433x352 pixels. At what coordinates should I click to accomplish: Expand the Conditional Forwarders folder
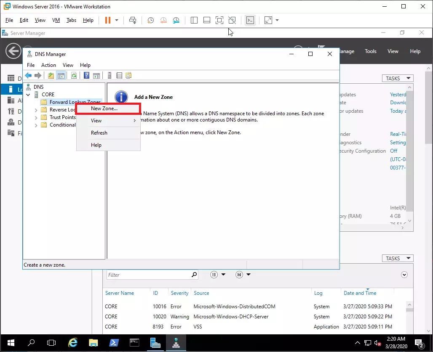pyautogui.click(x=36, y=125)
